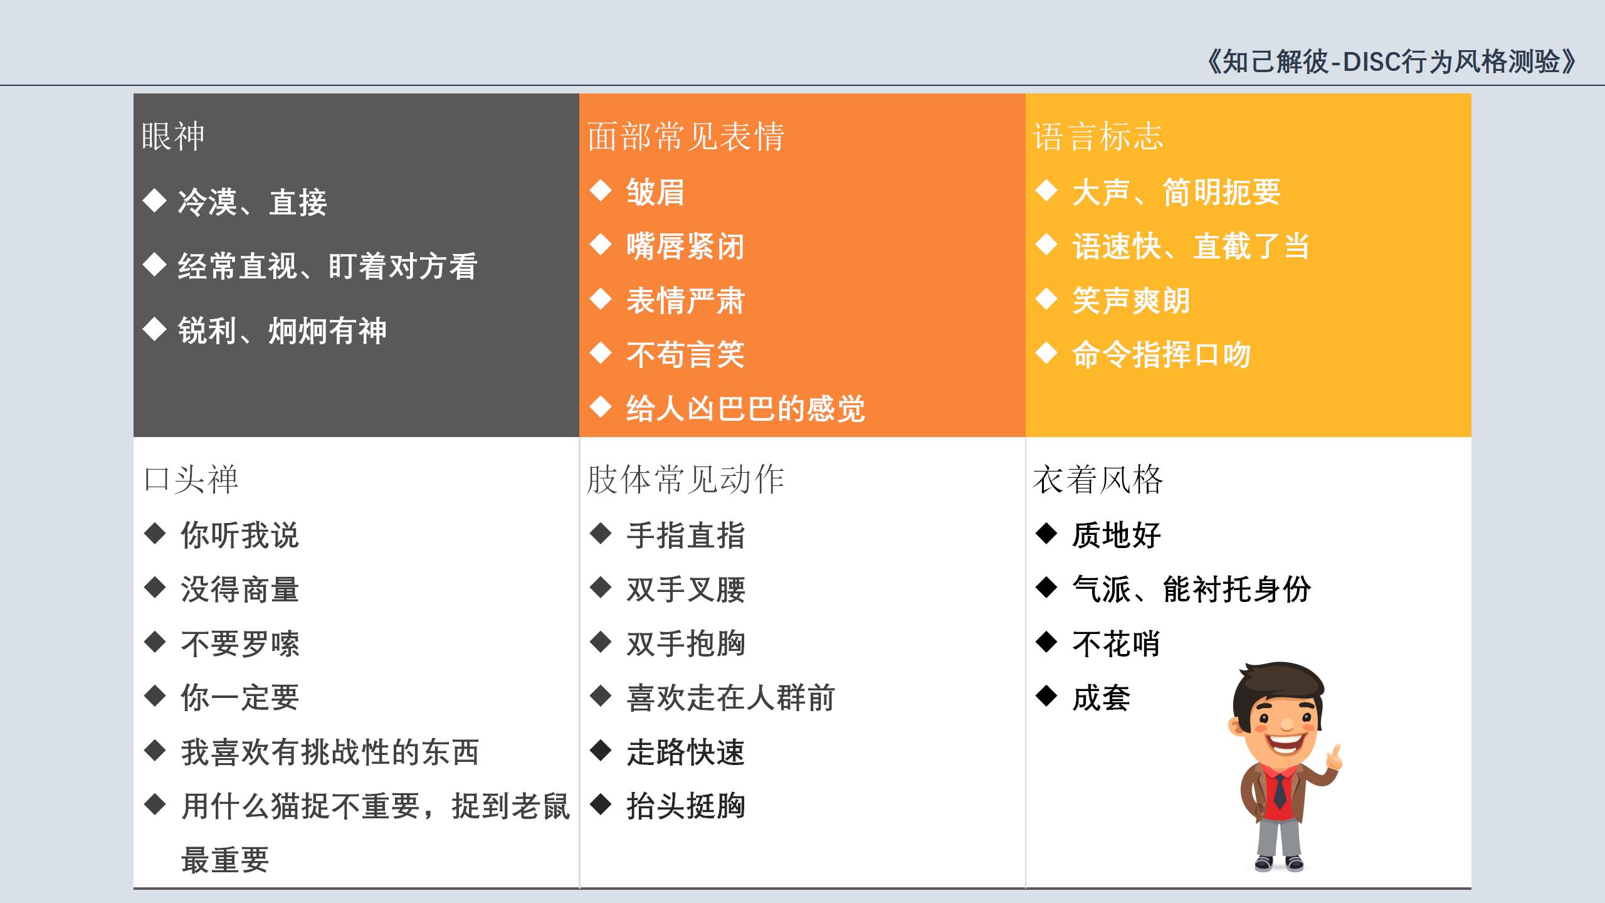The height and width of the screenshot is (903, 1605).
Task: Click the bullet text 嘴唇紧闭
Action: 685,246
